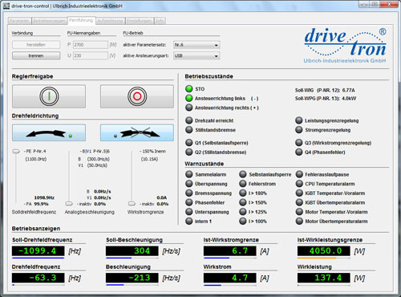The width and height of the screenshot is (401, 297).
Task: Click the STO status LED
Action: [189, 89]
